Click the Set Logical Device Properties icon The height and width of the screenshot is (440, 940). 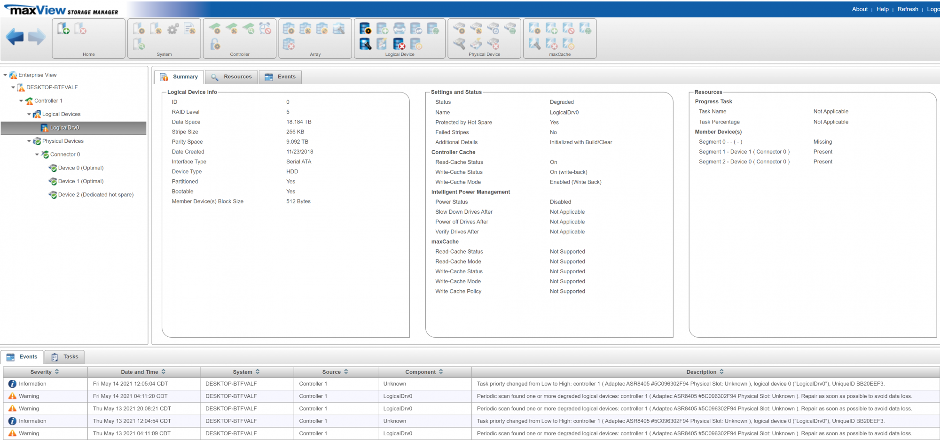pos(365,29)
